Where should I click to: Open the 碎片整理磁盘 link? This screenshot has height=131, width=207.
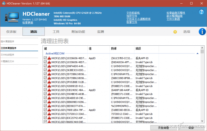coord(175,16)
